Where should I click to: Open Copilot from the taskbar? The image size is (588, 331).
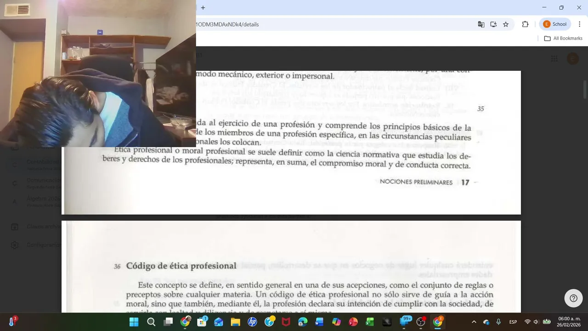[x=336, y=322]
